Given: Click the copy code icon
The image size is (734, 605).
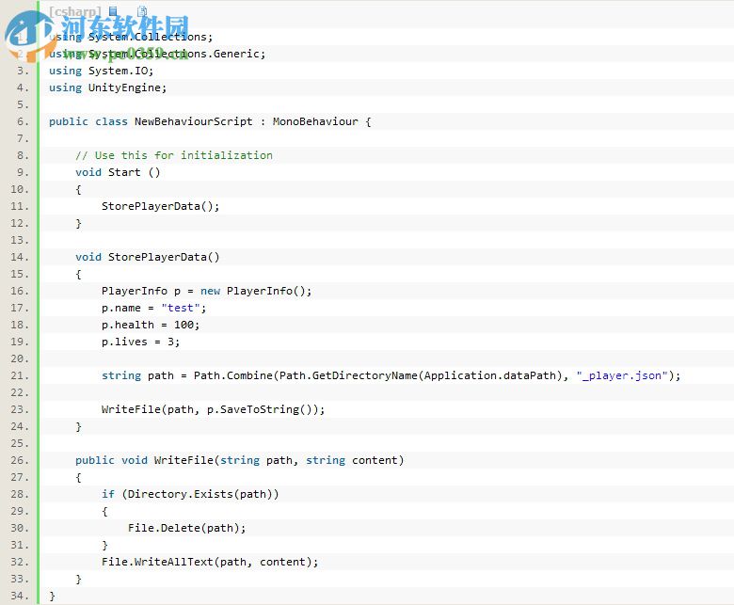Looking at the screenshot, I should coord(142,10).
